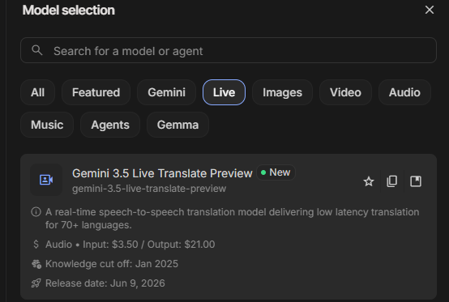Screen dimensions: 449x302
Task: Select the Gemini filter chip
Action: (x=166, y=92)
